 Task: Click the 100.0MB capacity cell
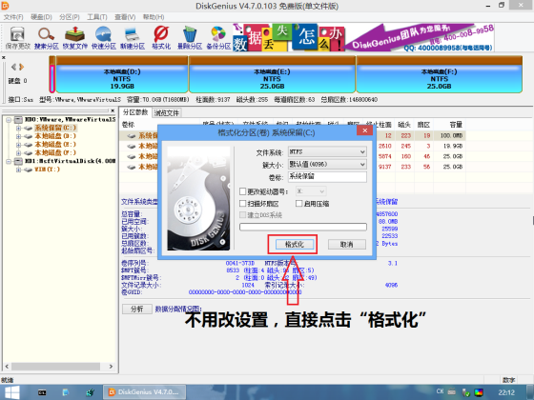(x=452, y=135)
